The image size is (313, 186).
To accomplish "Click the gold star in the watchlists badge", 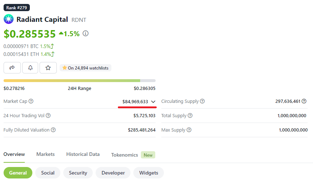I will (x=65, y=68).
